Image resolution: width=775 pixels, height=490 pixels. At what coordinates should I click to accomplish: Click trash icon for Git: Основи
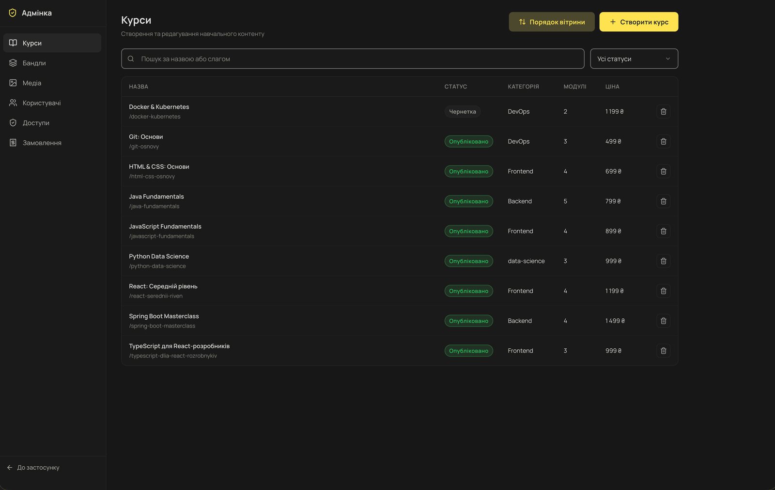(663, 141)
